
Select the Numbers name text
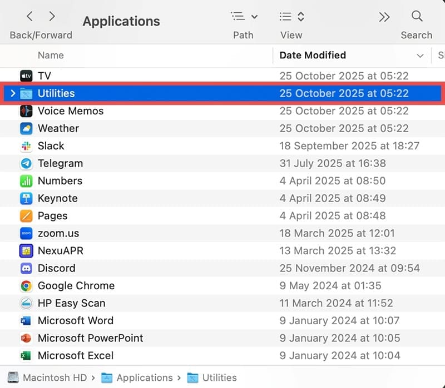coord(60,181)
